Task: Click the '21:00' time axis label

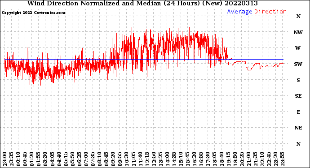Action: point(248,159)
